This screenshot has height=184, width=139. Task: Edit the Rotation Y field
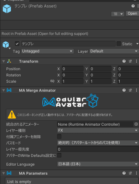click(101, 75)
